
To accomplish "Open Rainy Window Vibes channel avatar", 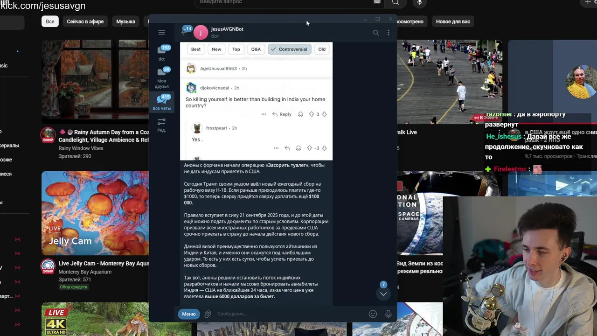I will click(x=48, y=135).
